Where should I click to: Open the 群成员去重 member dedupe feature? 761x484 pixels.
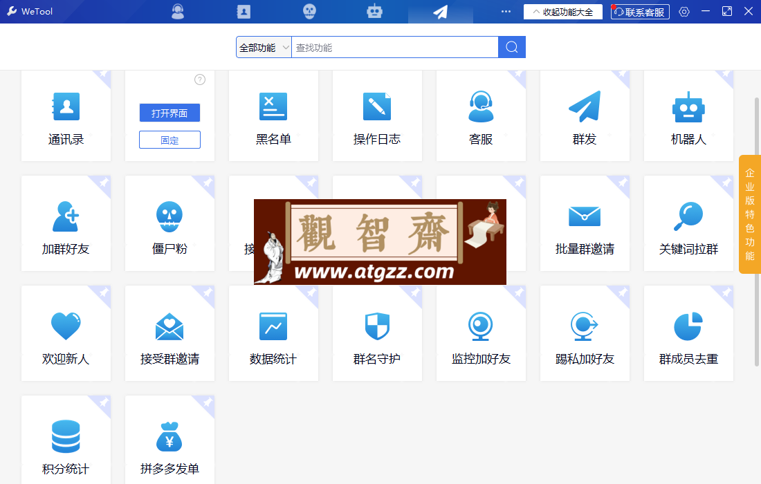point(688,334)
